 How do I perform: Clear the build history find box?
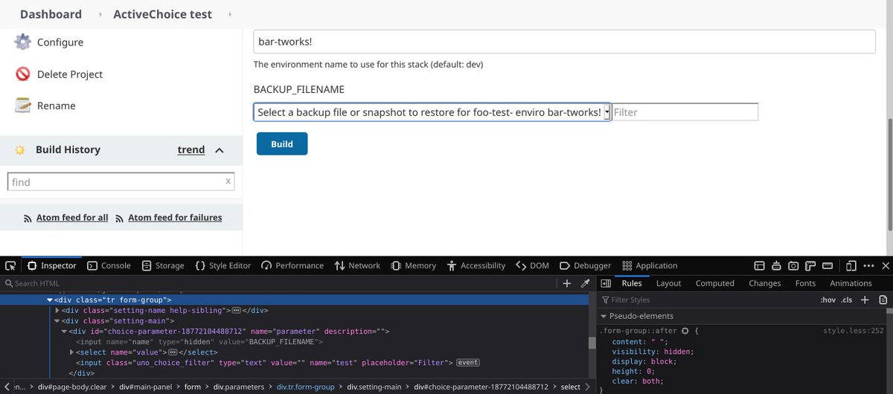(228, 181)
